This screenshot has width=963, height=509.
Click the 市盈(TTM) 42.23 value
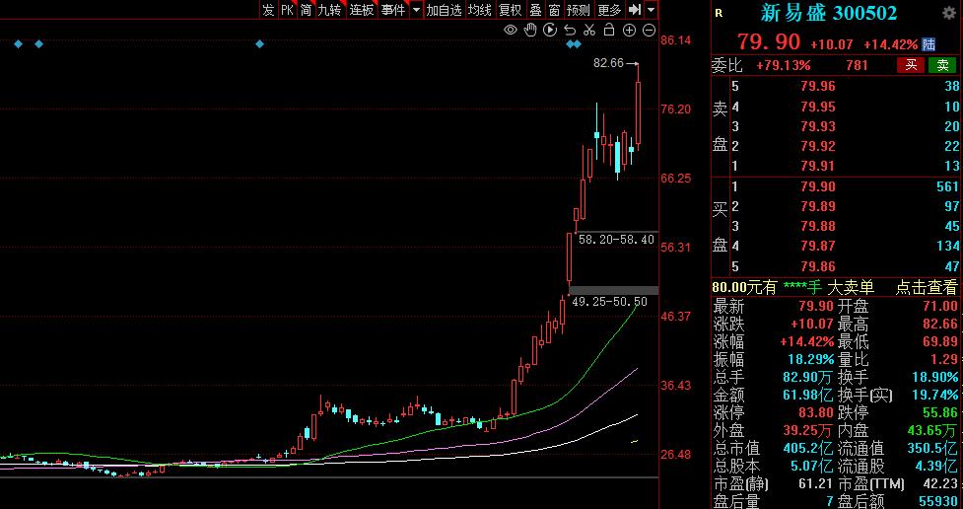point(940,483)
